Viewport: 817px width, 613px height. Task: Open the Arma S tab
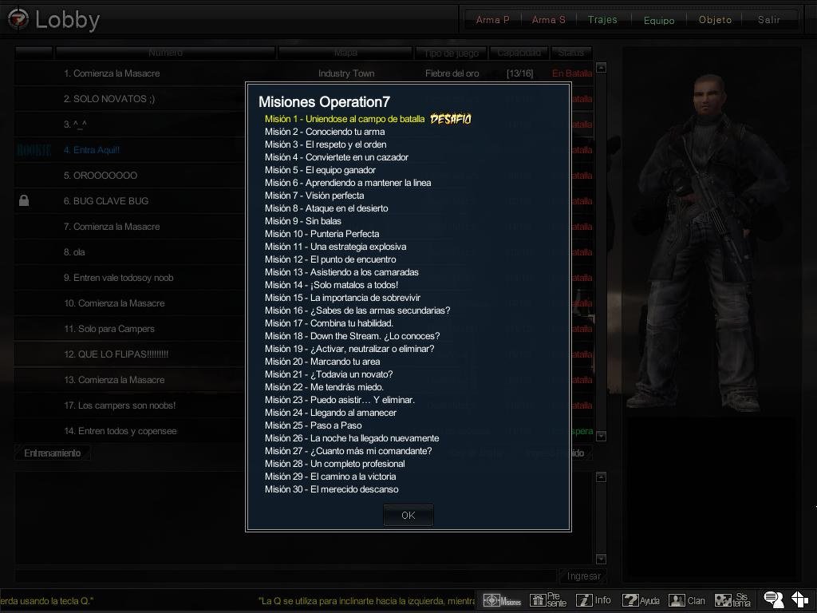coord(548,20)
